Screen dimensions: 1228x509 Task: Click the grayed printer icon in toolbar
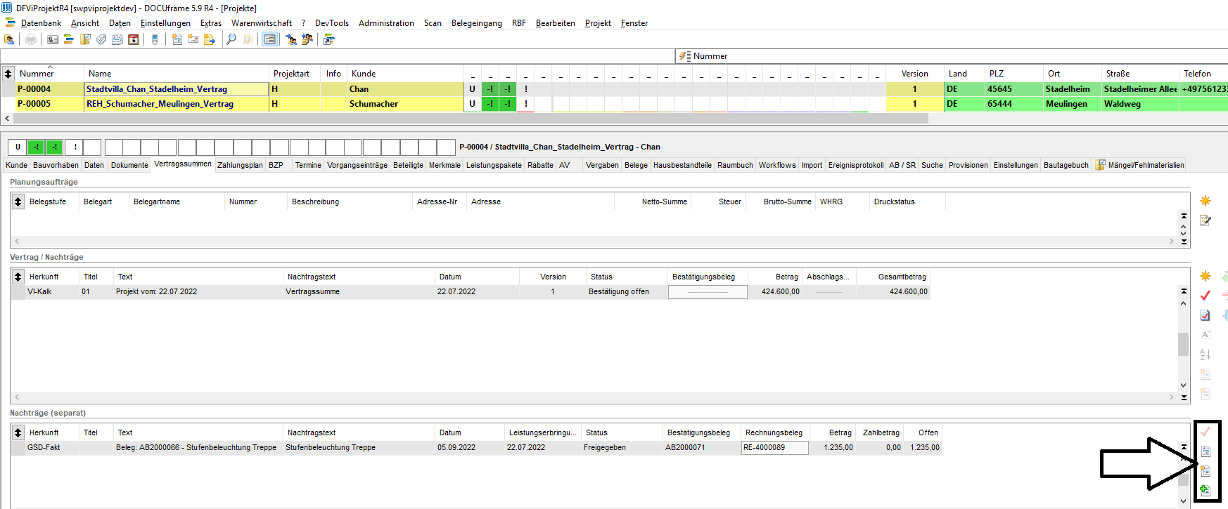[31, 40]
